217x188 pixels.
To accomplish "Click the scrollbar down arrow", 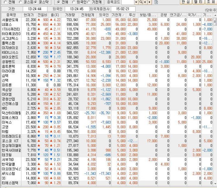I will (215, 183).
